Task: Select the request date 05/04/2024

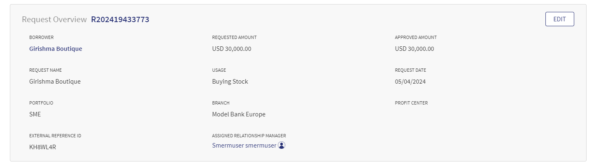Action: 410,82
